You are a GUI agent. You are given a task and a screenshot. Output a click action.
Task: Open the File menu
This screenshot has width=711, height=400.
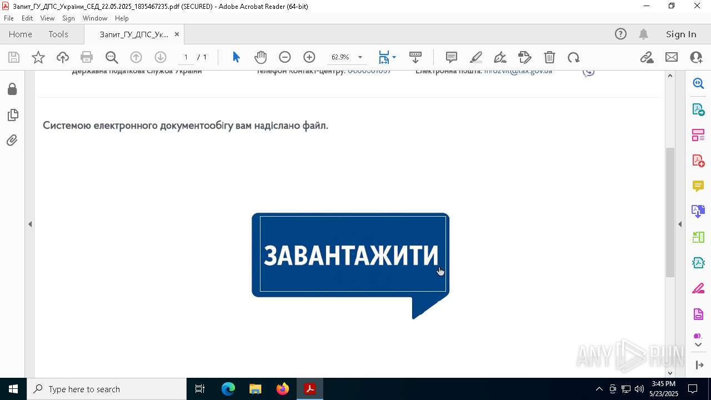(x=9, y=18)
